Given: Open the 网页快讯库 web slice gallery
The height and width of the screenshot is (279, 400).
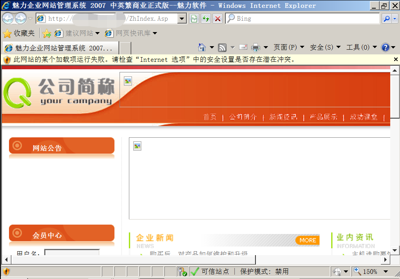Looking at the screenshot, I should click(x=131, y=33).
